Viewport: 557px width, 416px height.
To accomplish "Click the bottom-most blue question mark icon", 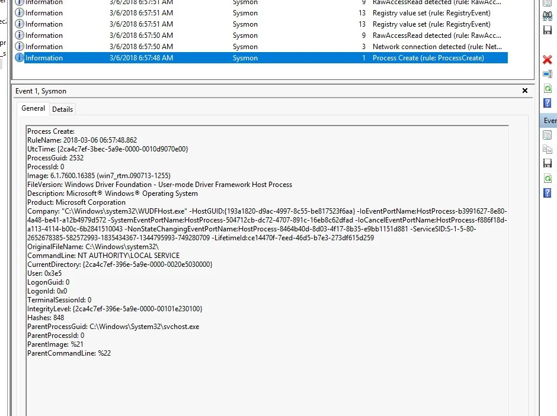I will point(548,193).
